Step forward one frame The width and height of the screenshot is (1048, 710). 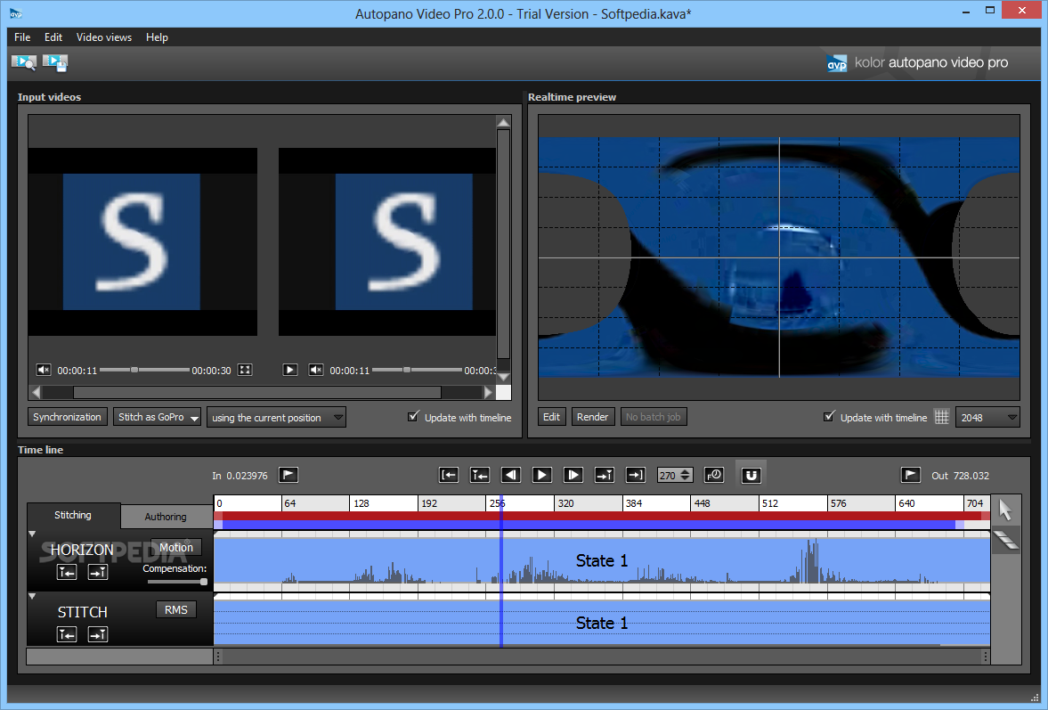coord(573,475)
